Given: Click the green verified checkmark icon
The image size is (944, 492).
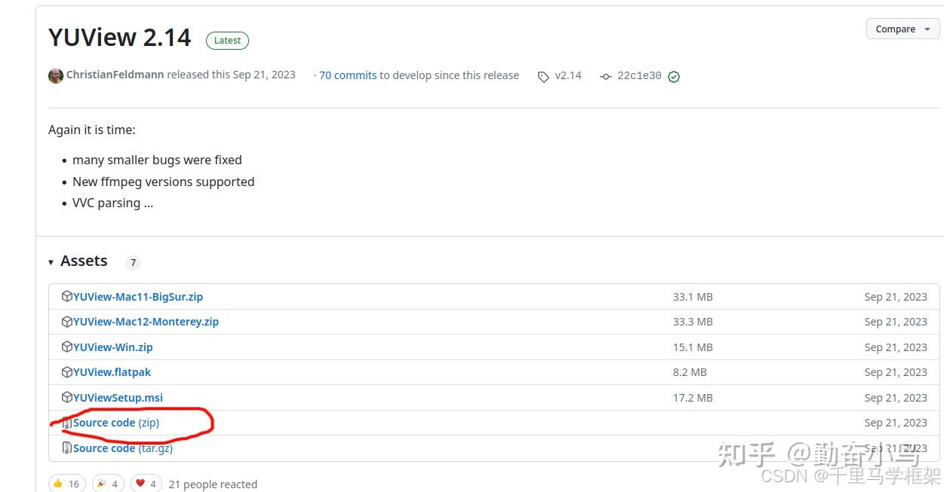Looking at the screenshot, I should click(x=674, y=76).
